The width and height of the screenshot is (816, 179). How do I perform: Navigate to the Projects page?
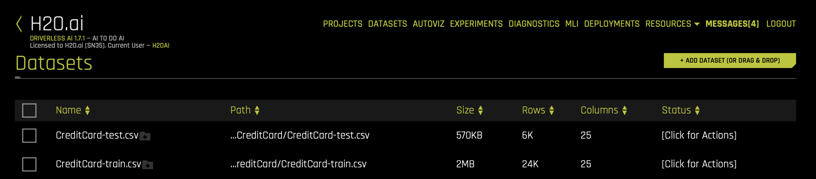342,24
